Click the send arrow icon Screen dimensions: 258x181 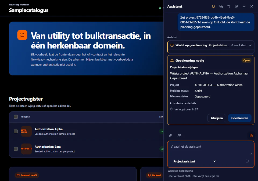(248, 161)
